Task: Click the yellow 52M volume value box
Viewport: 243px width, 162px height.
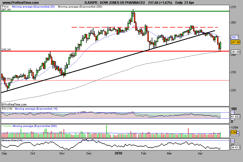Action: (234, 132)
